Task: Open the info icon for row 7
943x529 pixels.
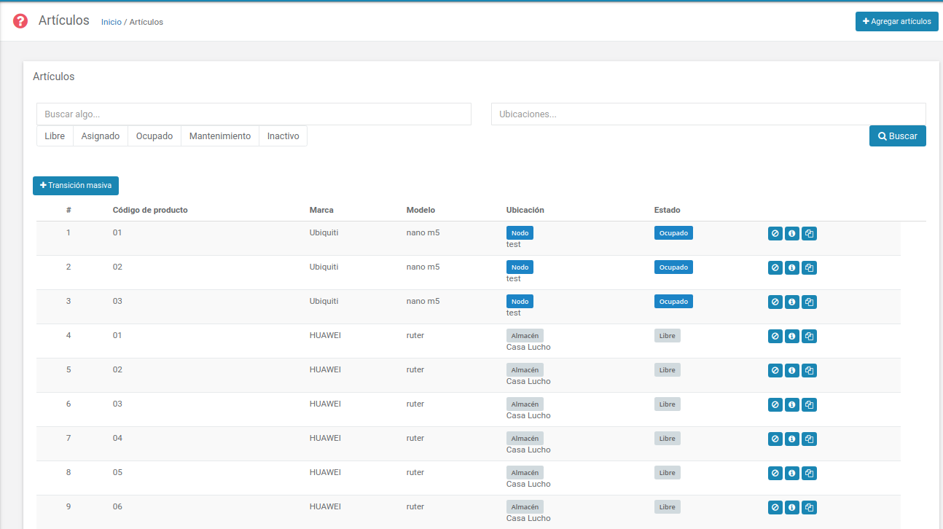Action: pyautogui.click(x=792, y=439)
